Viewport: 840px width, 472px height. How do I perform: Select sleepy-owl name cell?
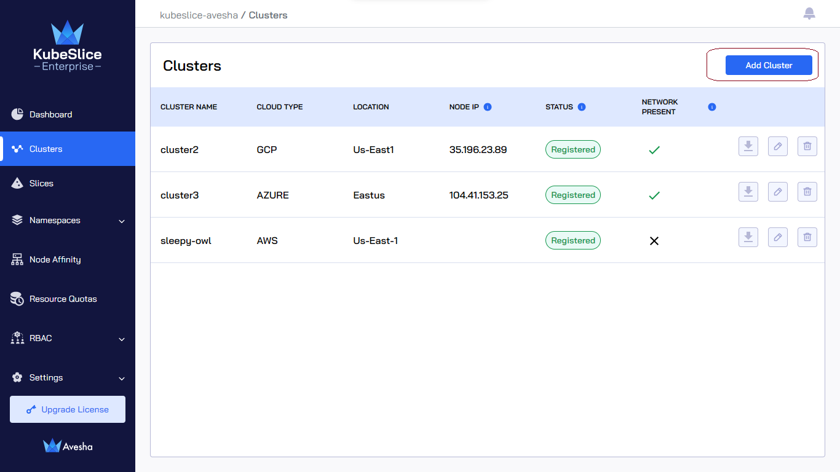click(x=186, y=241)
